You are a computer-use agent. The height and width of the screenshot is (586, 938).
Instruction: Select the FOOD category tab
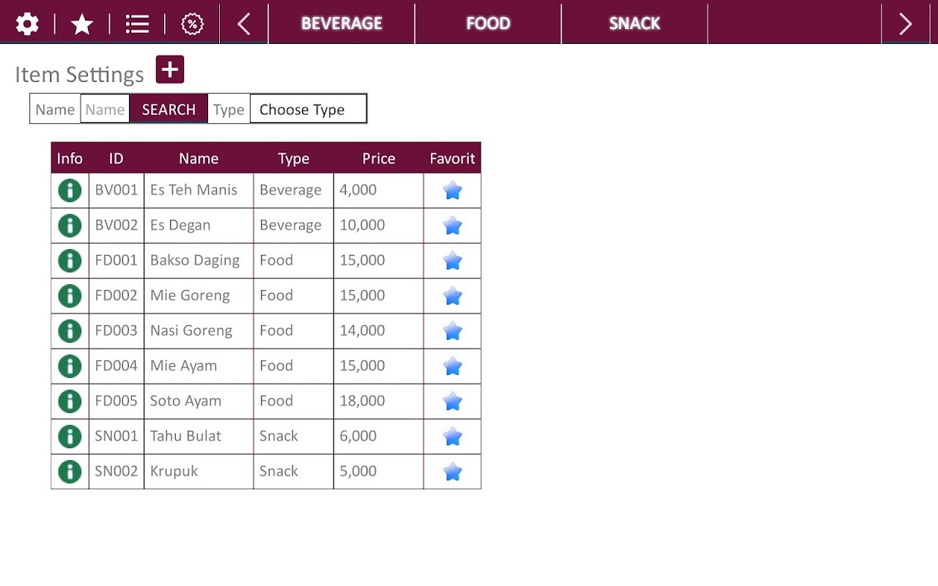tap(488, 23)
